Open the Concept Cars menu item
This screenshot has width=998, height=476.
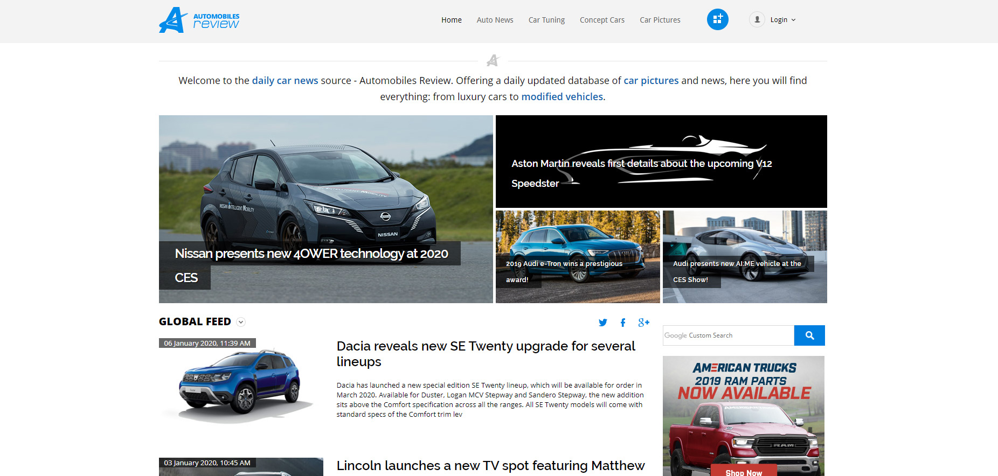602,20
